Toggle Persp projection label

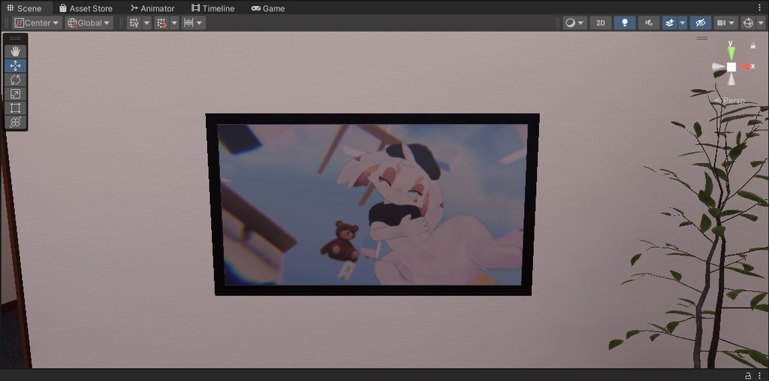click(x=730, y=100)
